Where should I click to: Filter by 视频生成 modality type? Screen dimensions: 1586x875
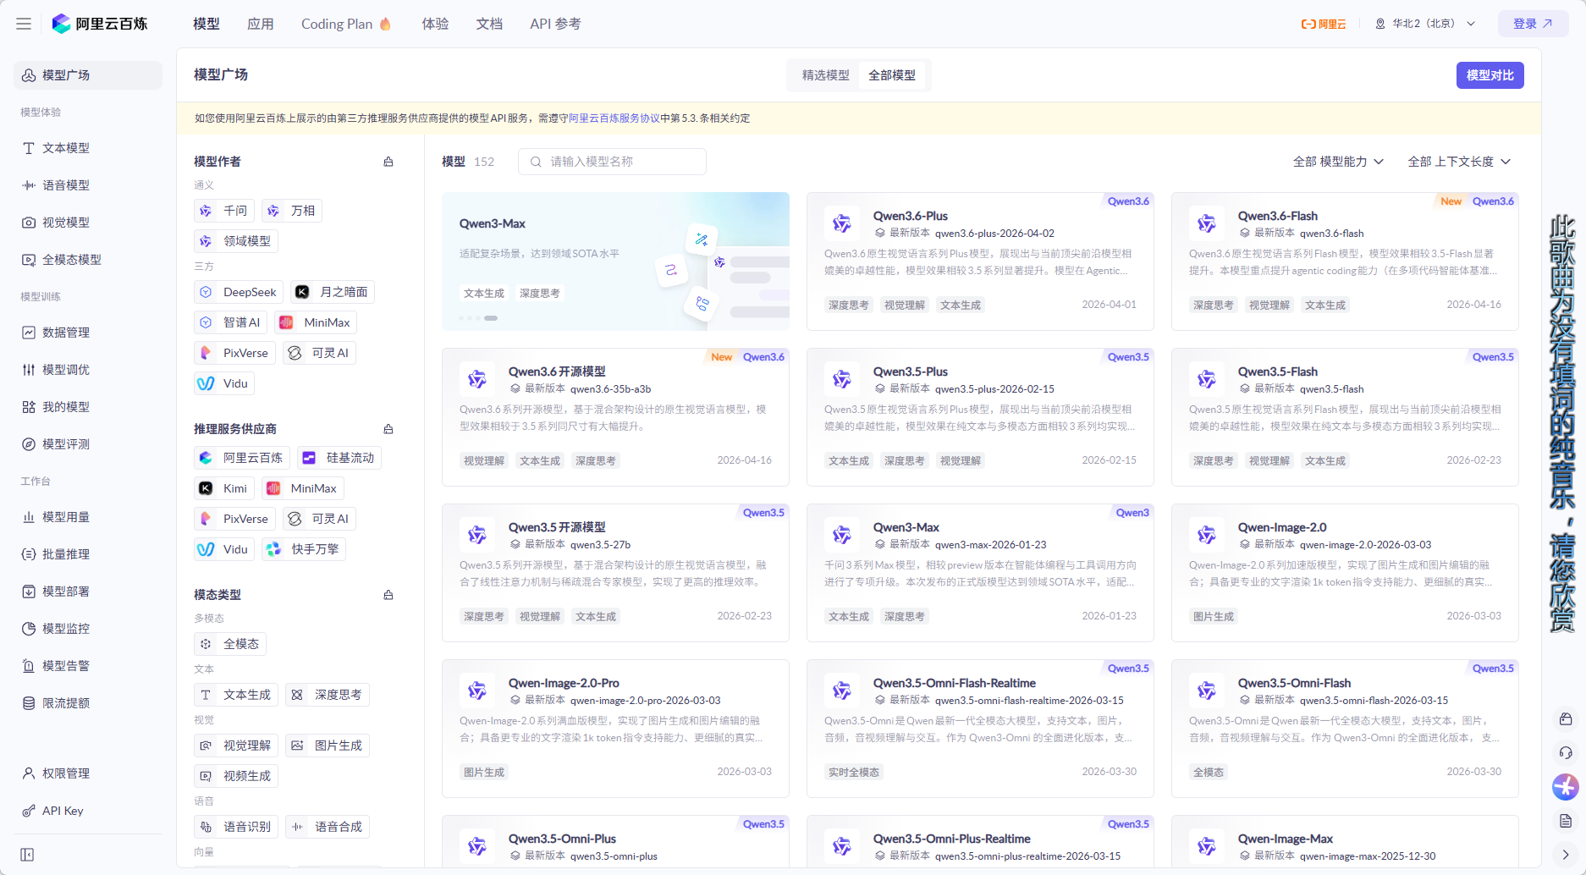236,776
